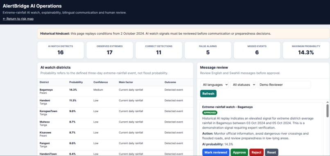Select the Pangani district name
330x156 pixels.
pos(45,143)
